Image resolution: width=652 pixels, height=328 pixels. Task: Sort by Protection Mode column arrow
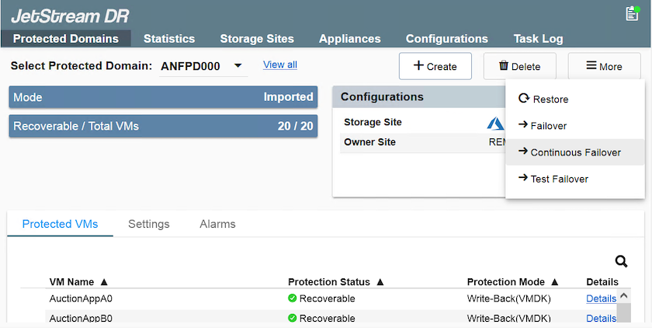(555, 282)
